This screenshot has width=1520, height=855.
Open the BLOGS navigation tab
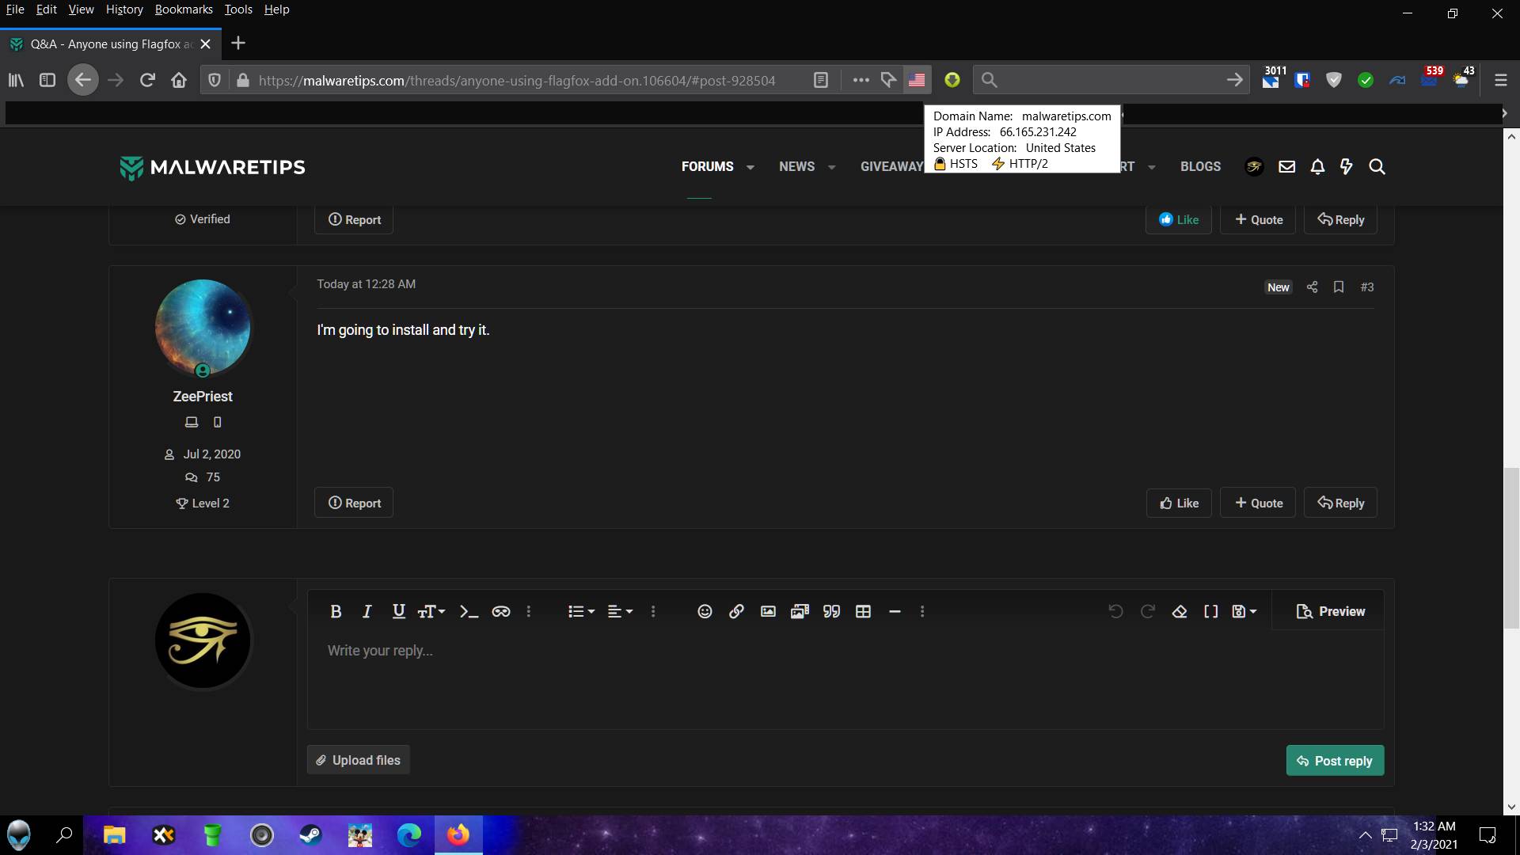pos(1200,166)
